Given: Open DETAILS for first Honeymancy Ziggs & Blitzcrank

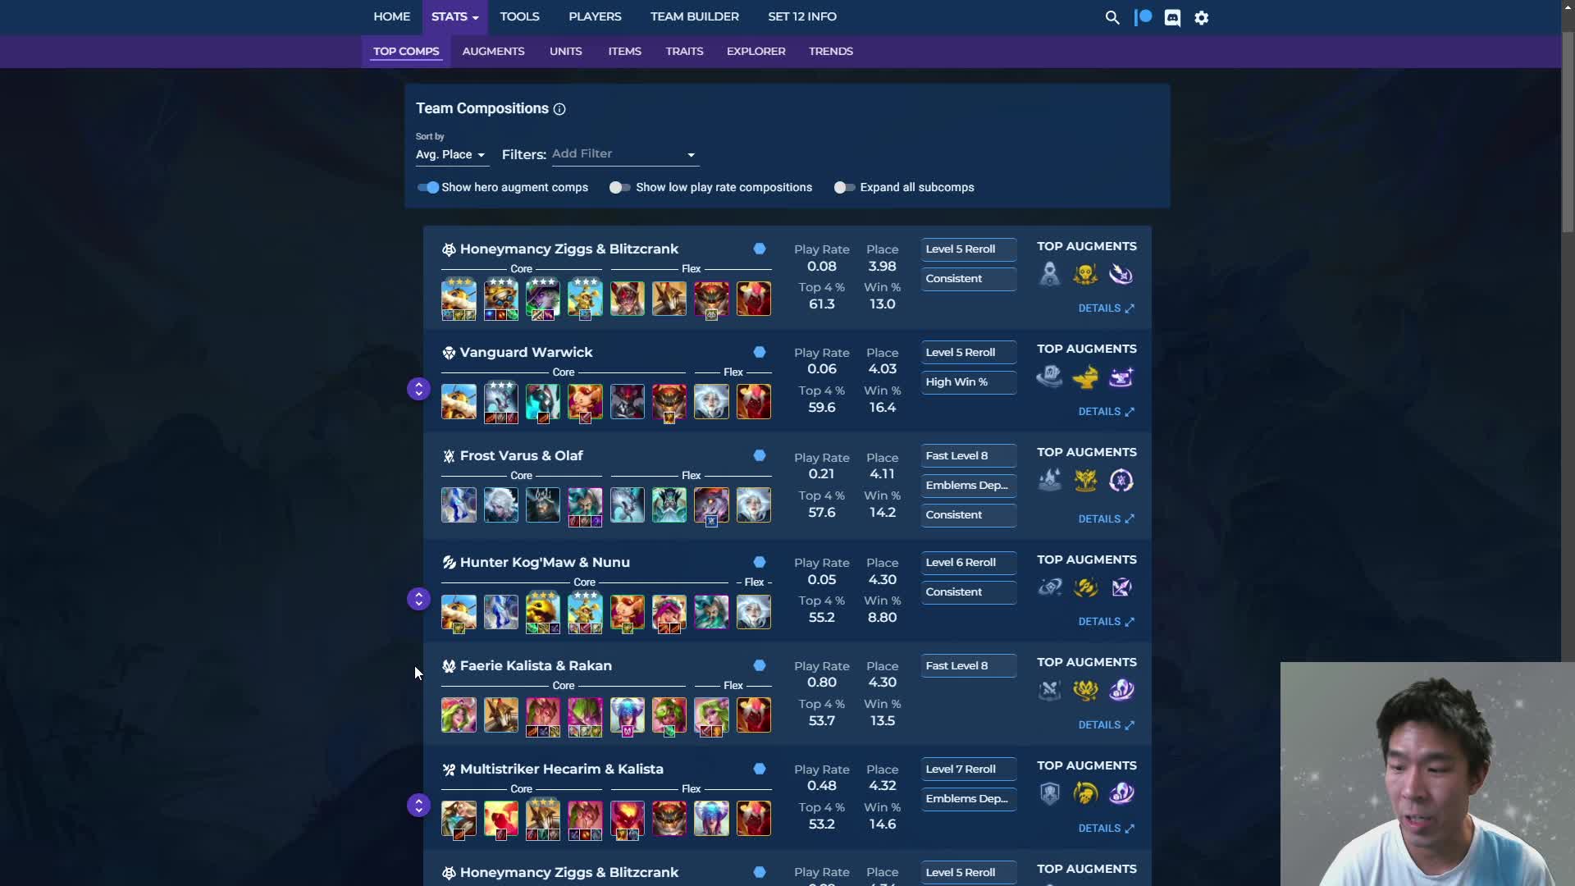Looking at the screenshot, I should pos(1106,308).
